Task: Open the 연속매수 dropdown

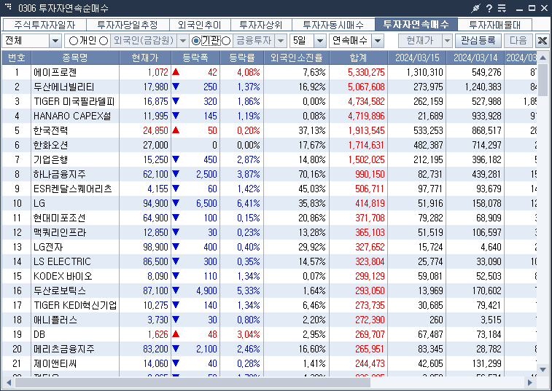Action: click(378, 42)
